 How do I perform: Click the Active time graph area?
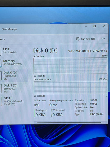(x=70, y=66)
